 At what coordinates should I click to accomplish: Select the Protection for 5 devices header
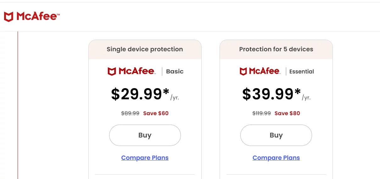click(x=276, y=49)
